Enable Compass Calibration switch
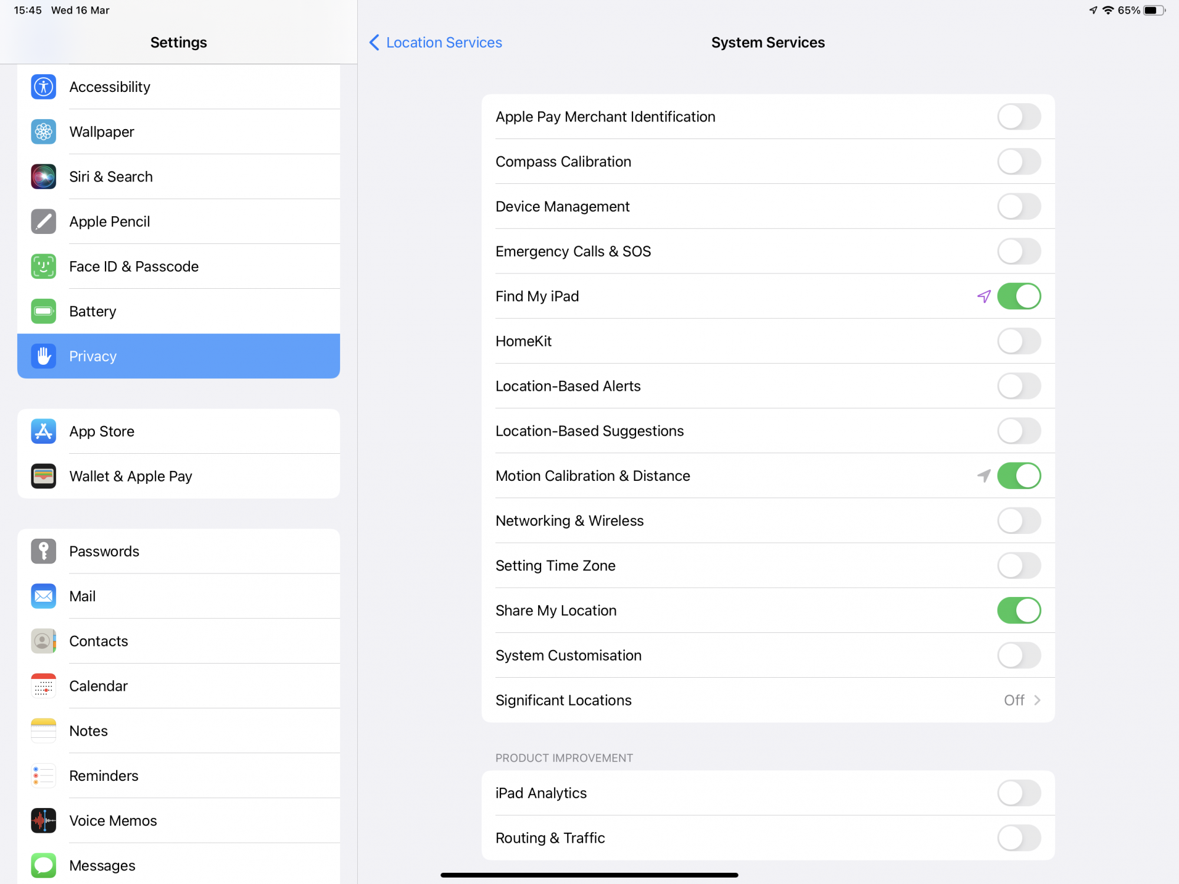The height and width of the screenshot is (884, 1179). click(1019, 161)
